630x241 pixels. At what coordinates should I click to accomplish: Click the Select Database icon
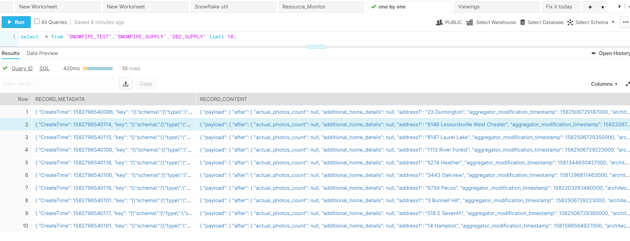coord(523,22)
